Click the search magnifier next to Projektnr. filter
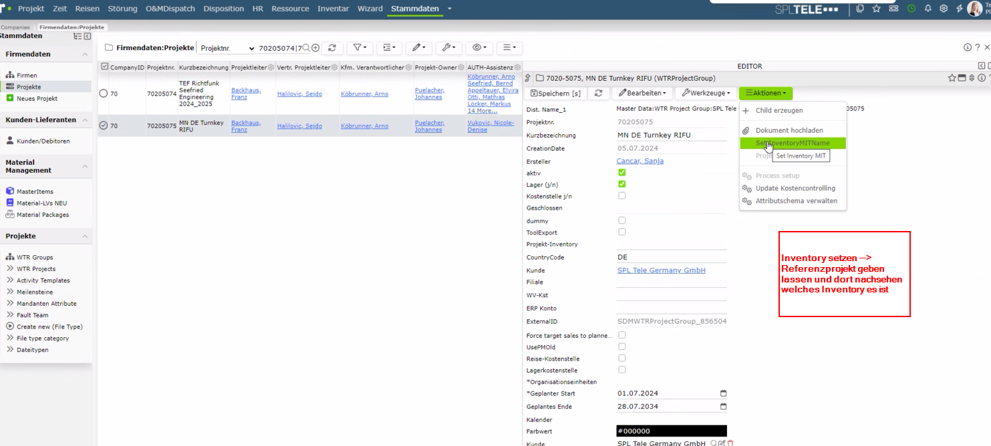991x446 pixels. pos(306,48)
